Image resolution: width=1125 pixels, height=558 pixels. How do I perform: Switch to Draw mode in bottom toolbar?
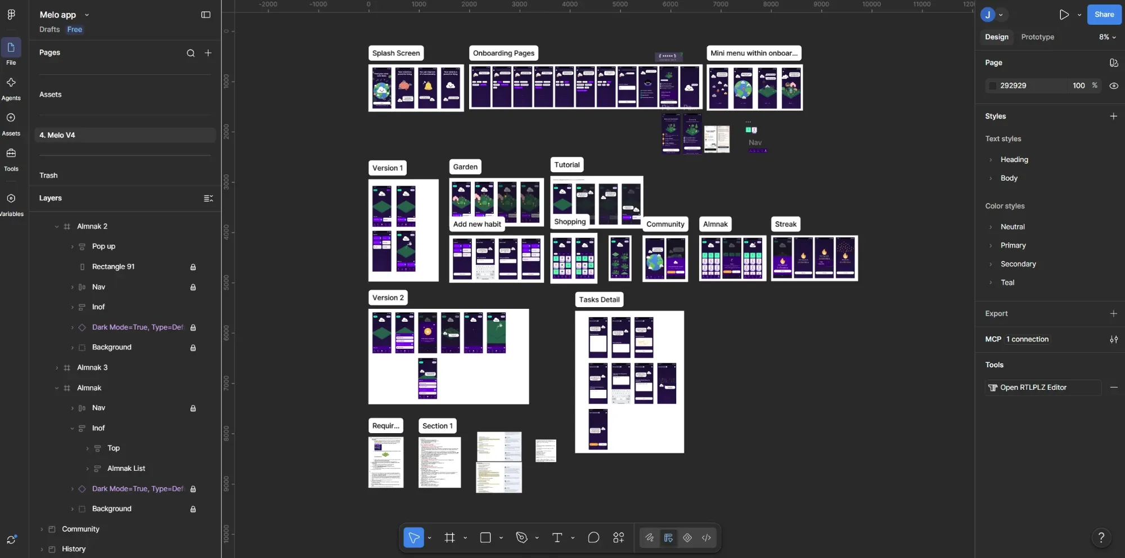[650, 538]
